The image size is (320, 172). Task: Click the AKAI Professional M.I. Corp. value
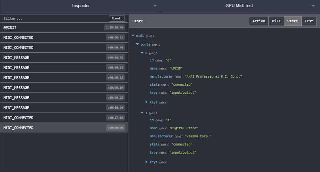click(x=213, y=76)
